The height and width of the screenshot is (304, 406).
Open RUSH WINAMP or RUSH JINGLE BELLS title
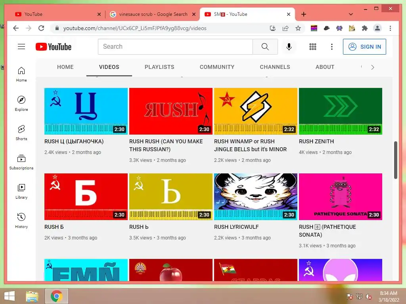(x=251, y=145)
